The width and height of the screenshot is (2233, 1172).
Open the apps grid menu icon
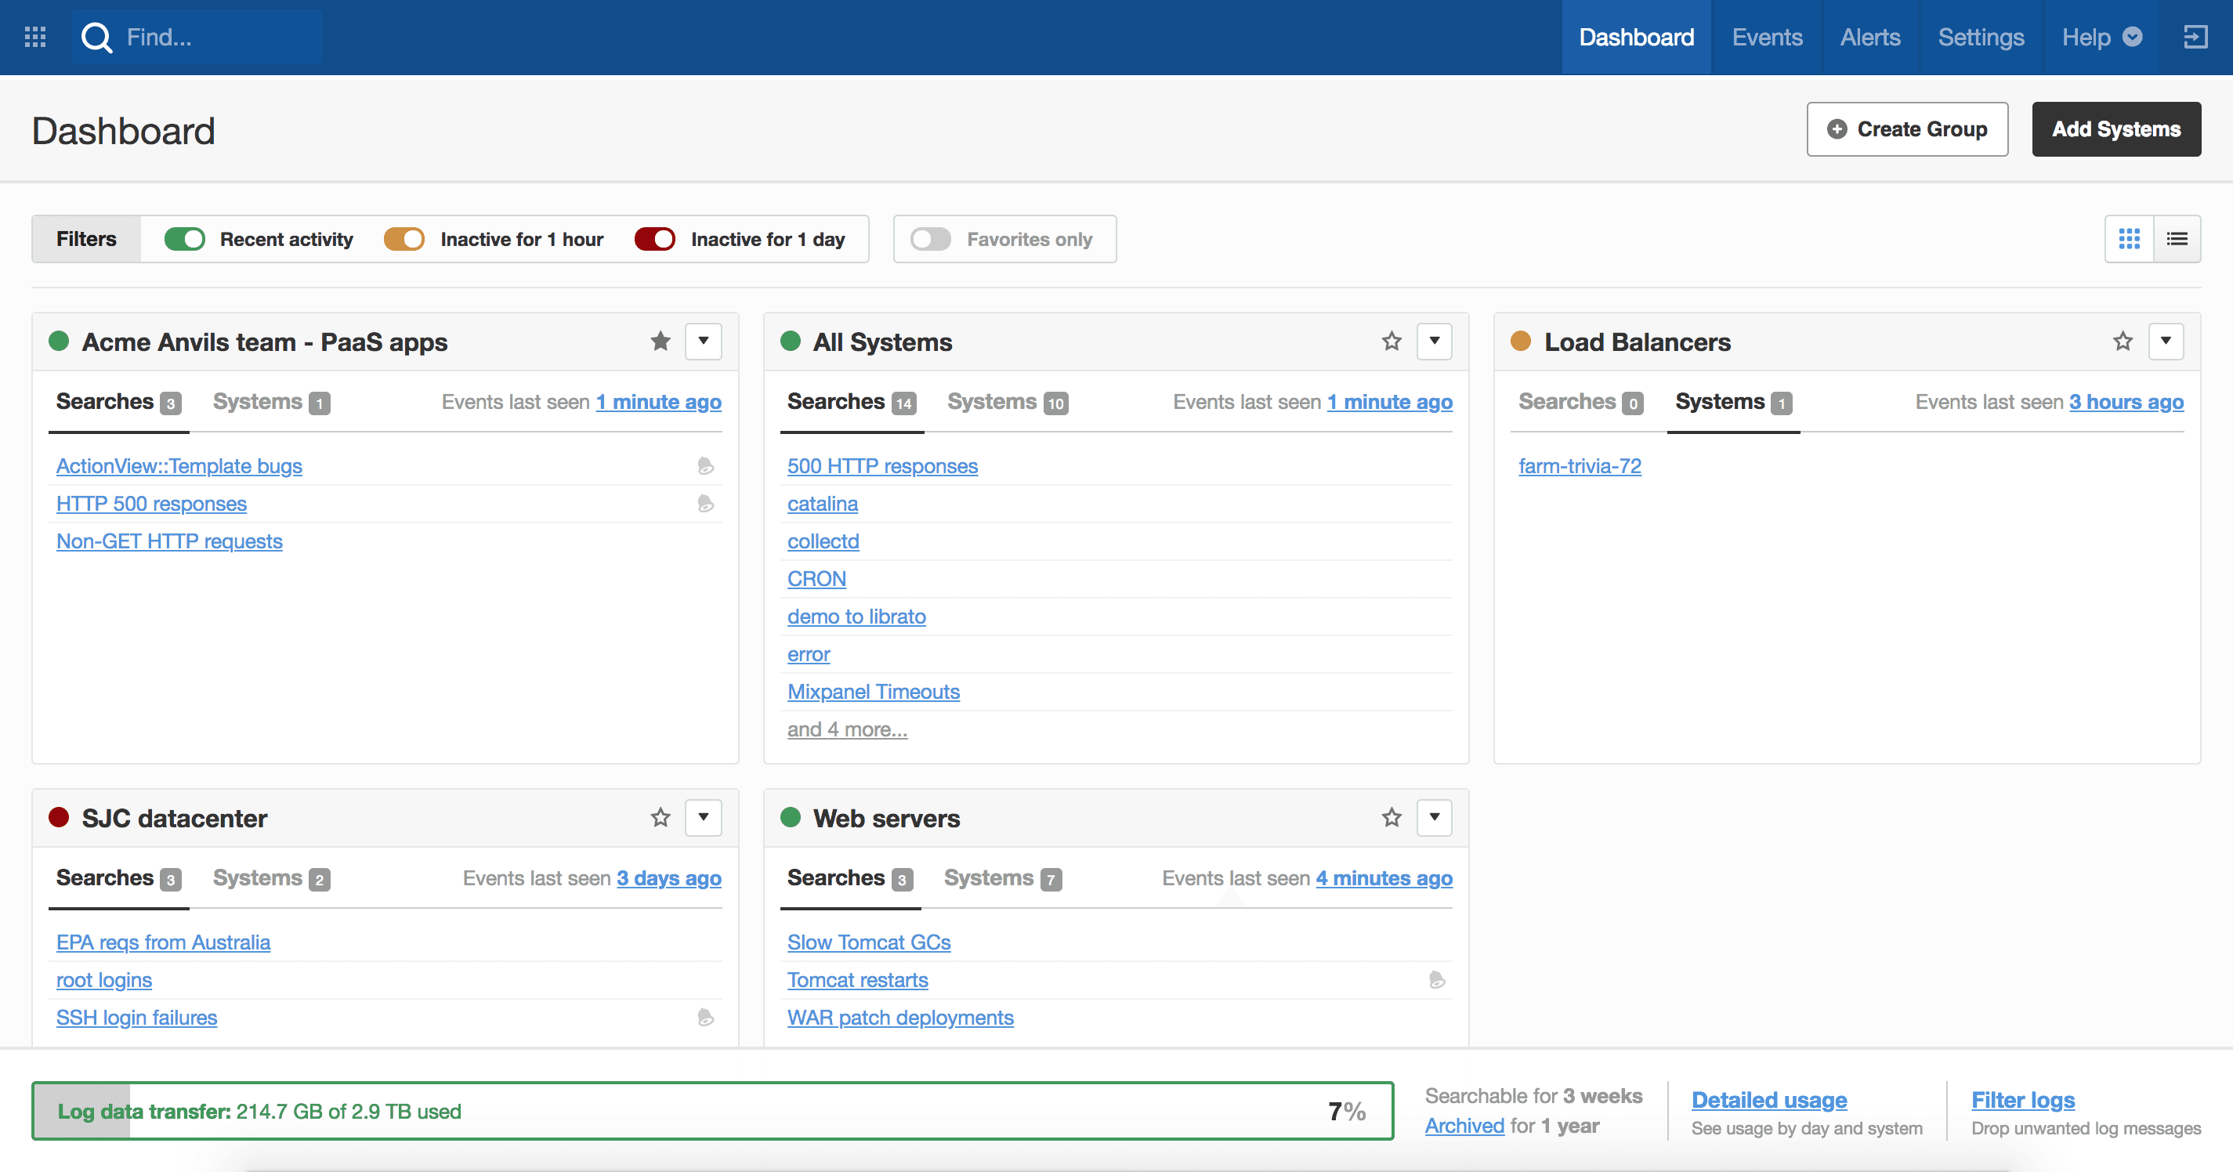coord(35,38)
